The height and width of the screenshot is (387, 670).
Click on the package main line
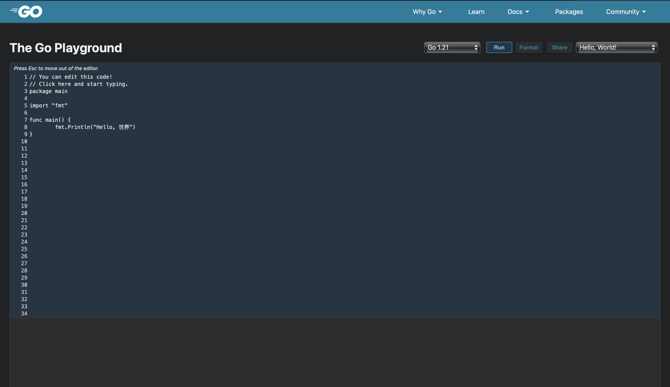coord(48,91)
